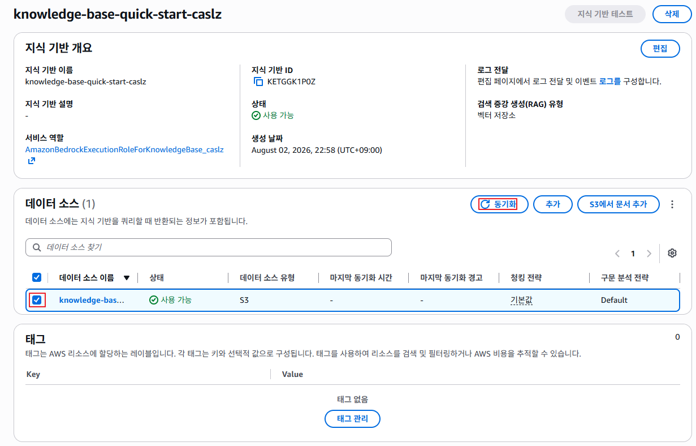Click the S3 data source type cell
Image resolution: width=696 pixels, height=446 pixels.
[x=244, y=300]
